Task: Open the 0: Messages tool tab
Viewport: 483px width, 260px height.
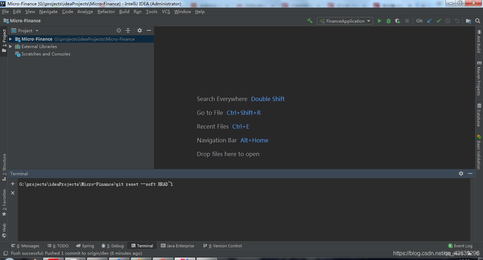Action: pyautogui.click(x=25, y=246)
